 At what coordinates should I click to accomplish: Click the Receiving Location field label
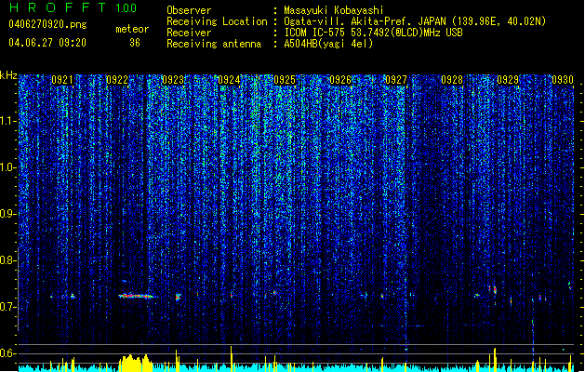click(x=217, y=21)
